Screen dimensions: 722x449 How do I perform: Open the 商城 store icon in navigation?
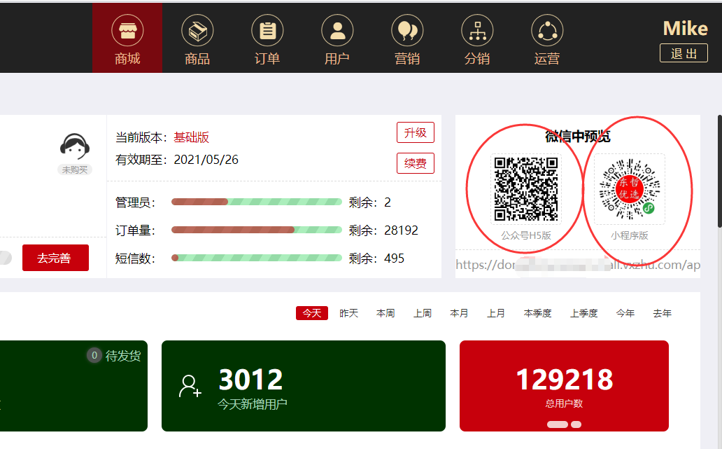[x=127, y=31]
